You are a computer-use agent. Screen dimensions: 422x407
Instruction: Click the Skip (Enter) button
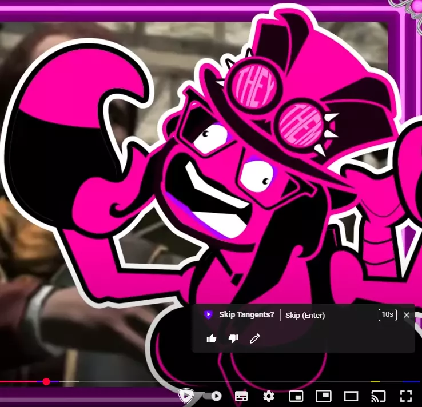click(305, 315)
